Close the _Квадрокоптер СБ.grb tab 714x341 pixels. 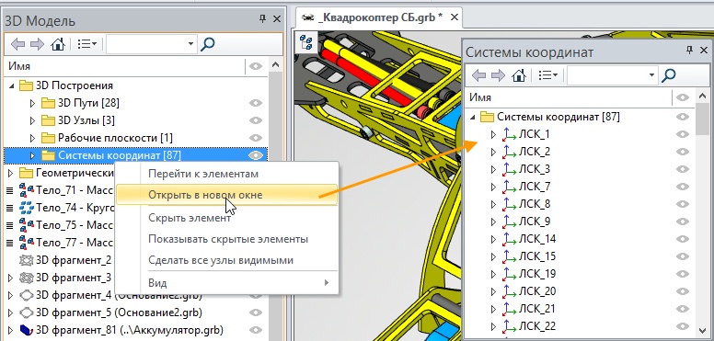454,17
